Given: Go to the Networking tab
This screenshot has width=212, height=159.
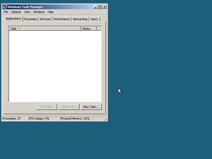Looking at the screenshot, I should [x=80, y=19].
